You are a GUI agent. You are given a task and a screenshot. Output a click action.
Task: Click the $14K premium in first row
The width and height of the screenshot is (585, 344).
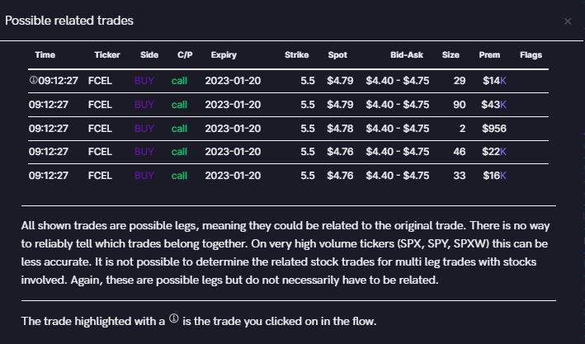(494, 81)
